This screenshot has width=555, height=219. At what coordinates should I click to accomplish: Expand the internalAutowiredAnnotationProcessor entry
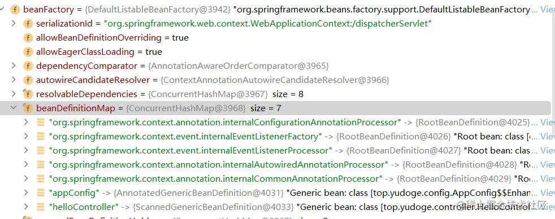[x=26, y=165]
